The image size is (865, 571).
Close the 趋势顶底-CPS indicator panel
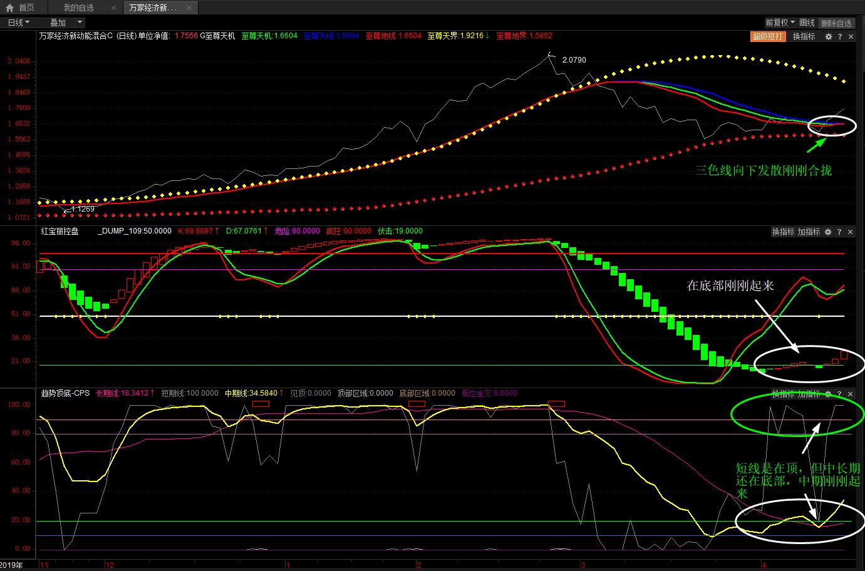pos(851,394)
